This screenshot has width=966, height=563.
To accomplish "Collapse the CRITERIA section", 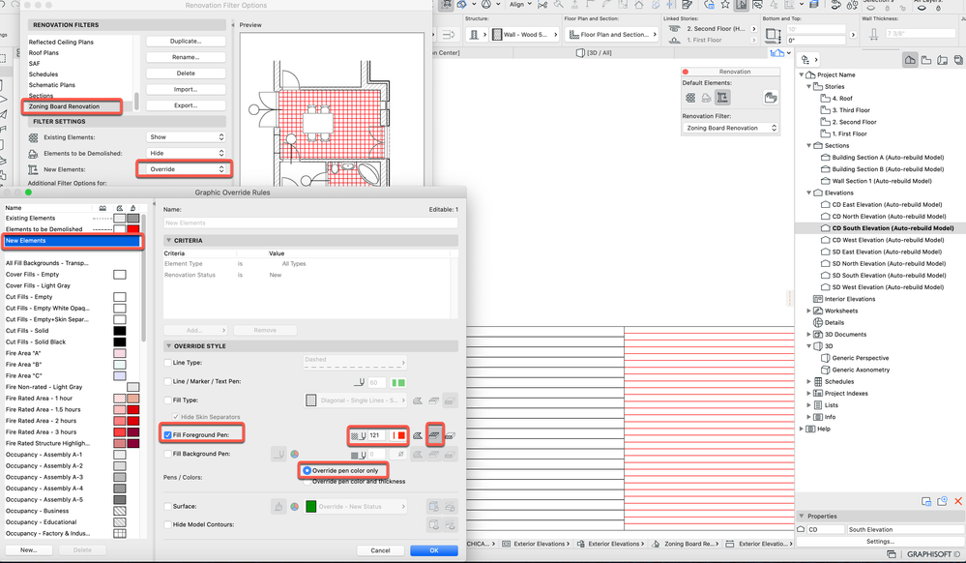I will 169,241.
